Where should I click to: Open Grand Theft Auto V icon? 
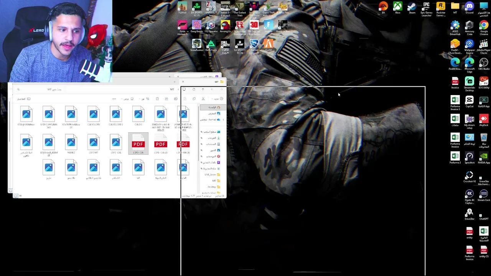(268, 9)
